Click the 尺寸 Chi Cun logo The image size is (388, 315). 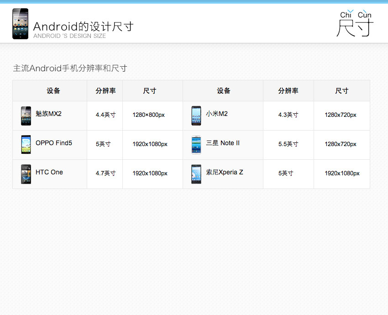(x=355, y=23)
